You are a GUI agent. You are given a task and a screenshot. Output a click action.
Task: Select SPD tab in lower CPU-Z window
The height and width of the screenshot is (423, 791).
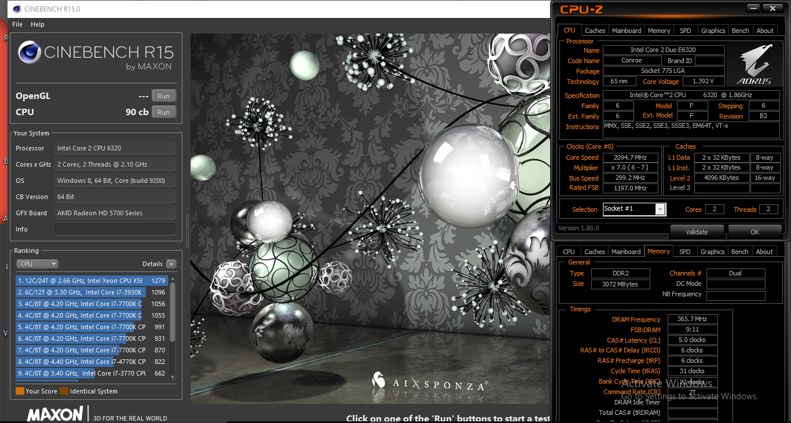pos(684,252)
